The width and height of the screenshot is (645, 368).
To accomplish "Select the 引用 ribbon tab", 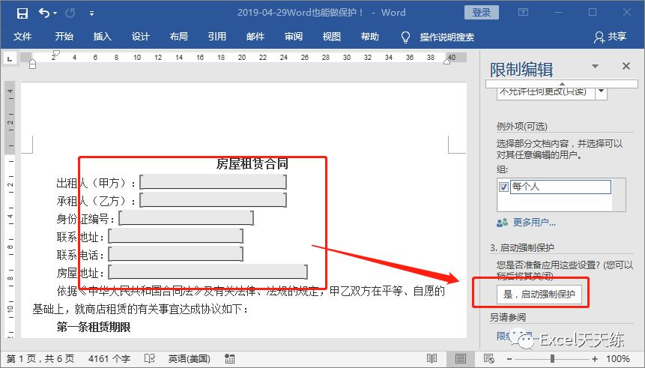I will tap(216, 37).
